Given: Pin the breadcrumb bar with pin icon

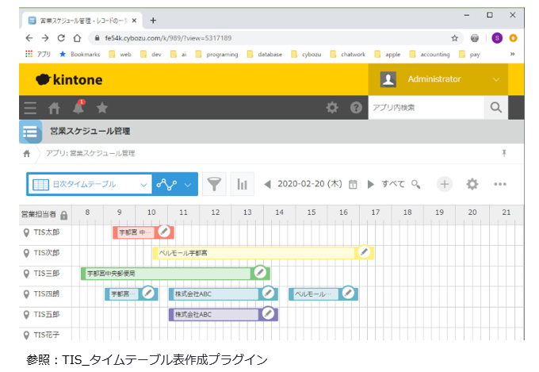Looking at the screenshot, I should click(x=504, y=153).
